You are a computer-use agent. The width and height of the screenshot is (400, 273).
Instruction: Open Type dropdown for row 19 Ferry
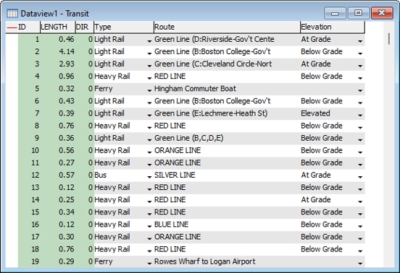pos(149,263)
